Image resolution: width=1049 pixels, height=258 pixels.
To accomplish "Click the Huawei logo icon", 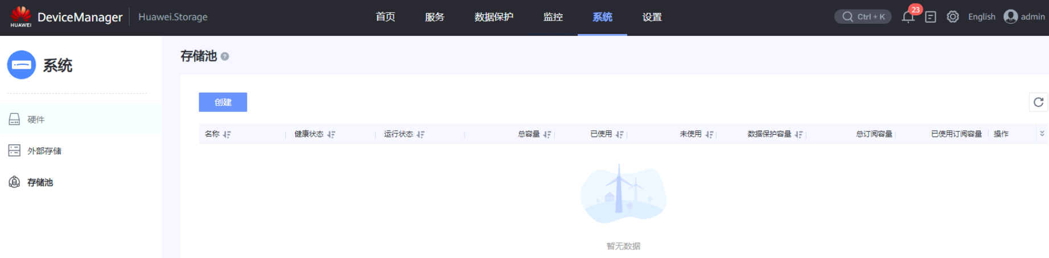I will [21, 16].
